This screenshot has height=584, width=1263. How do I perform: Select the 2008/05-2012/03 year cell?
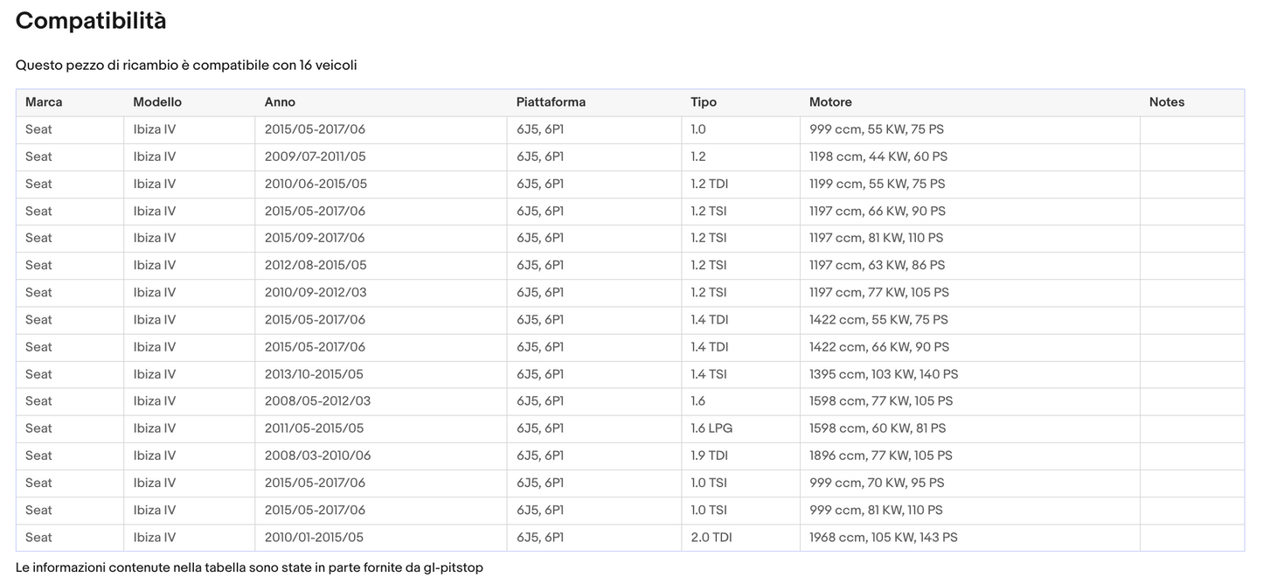click(x=315, y=401)
